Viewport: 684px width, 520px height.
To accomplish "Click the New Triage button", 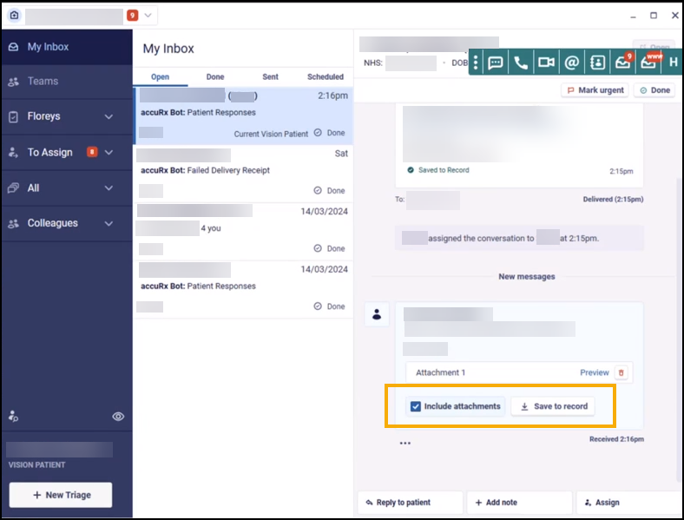I will click(61, 495).
